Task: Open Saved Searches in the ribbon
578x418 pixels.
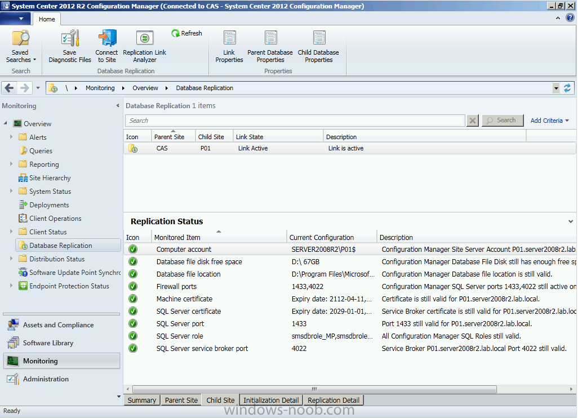Action: coord(21,46)
